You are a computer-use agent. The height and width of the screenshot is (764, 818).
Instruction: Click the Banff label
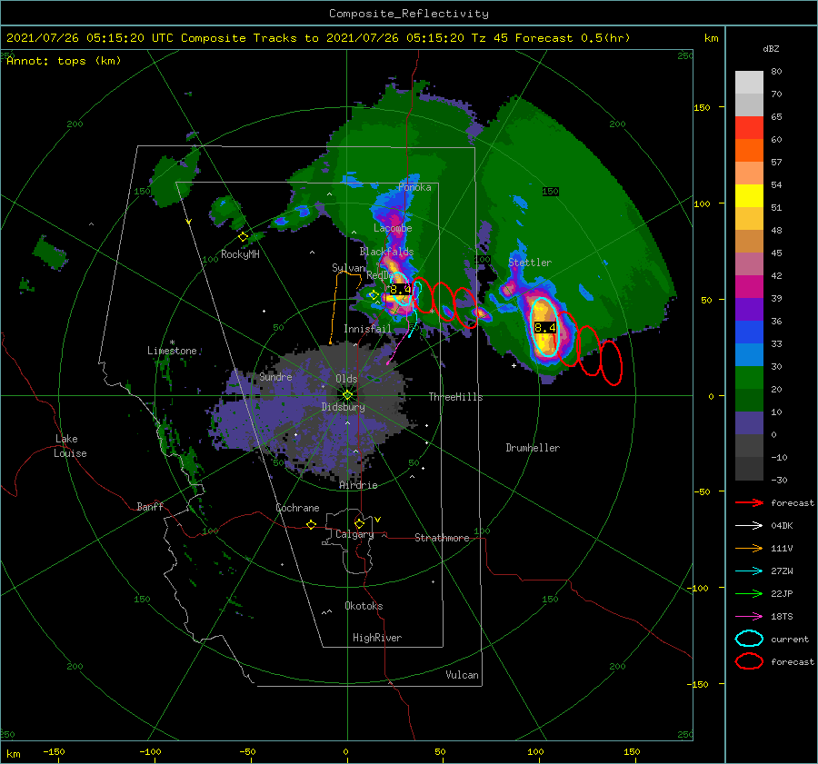(150, 507)
